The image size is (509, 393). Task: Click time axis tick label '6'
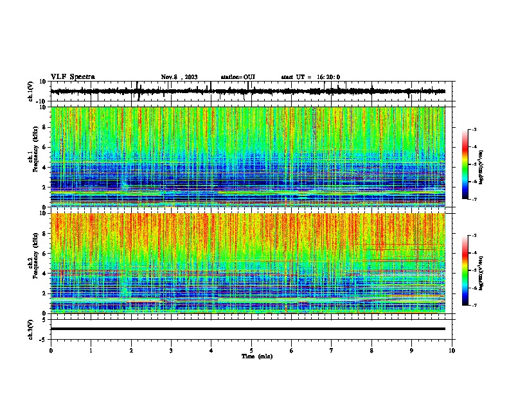point(292,351)
